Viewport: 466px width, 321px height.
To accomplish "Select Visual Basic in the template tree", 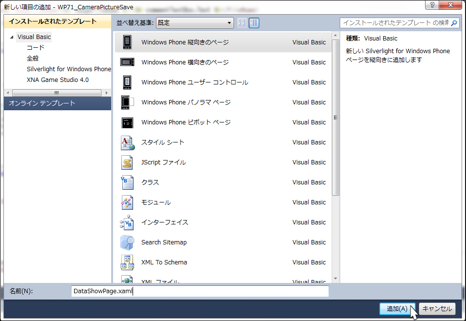I will (x=34, y=37).
